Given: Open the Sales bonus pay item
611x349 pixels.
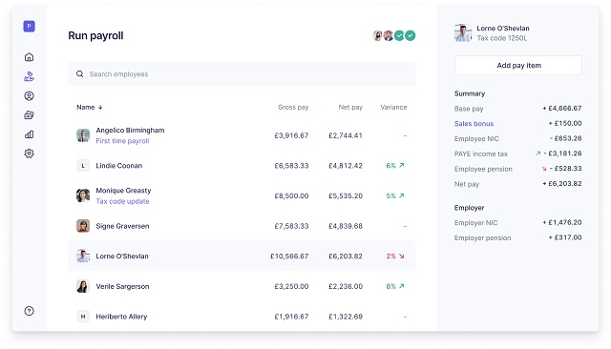Looking at the screenshot, I should click(474, 124).
